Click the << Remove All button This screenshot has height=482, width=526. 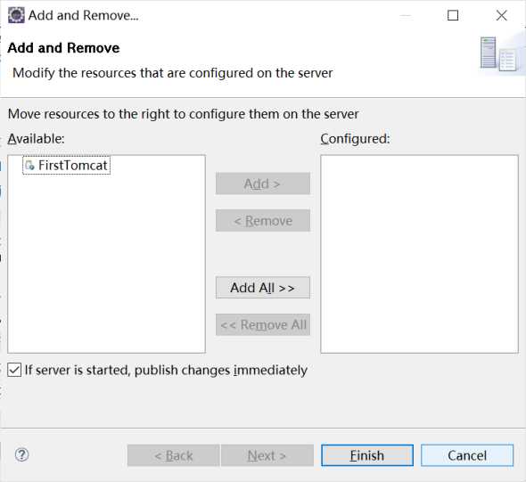[263, 324]
